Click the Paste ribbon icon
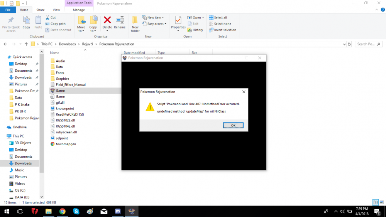Viewport: 386px width, 217px height. 38,20
